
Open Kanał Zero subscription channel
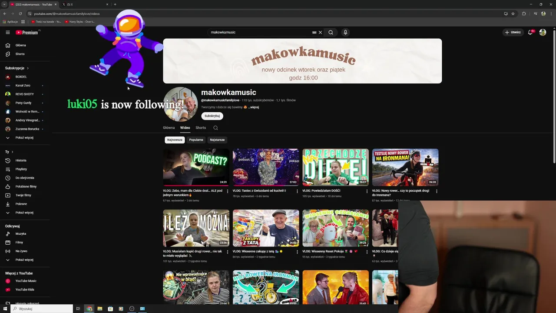(x=23, y=86)
